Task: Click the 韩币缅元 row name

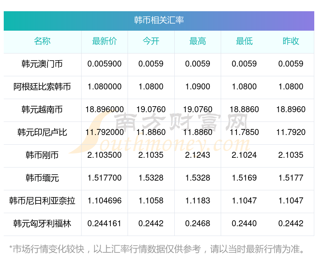Action: (x=42, y=178)
